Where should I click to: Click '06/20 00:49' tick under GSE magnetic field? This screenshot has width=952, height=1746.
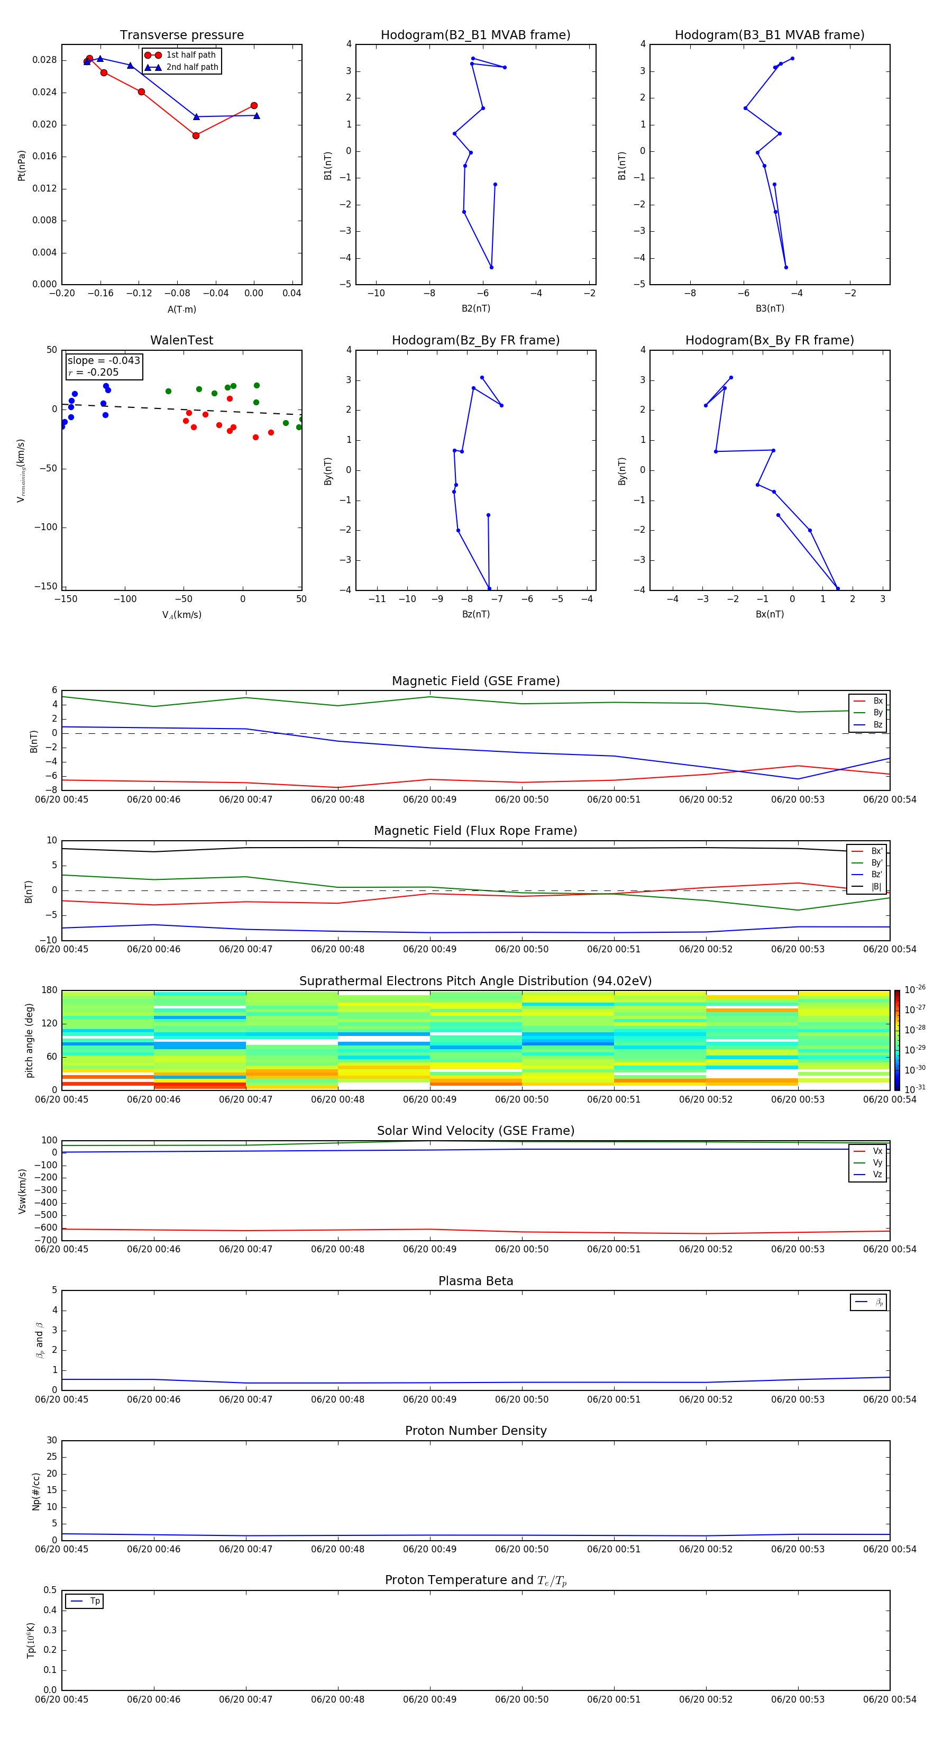click(429, 800)
